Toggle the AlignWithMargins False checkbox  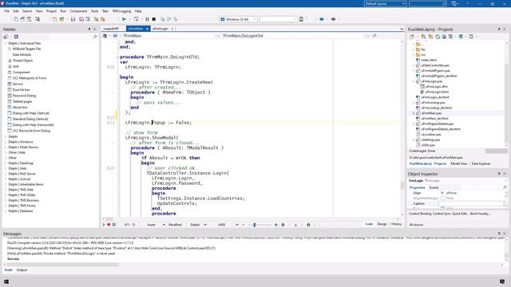(x=443, y=199)
